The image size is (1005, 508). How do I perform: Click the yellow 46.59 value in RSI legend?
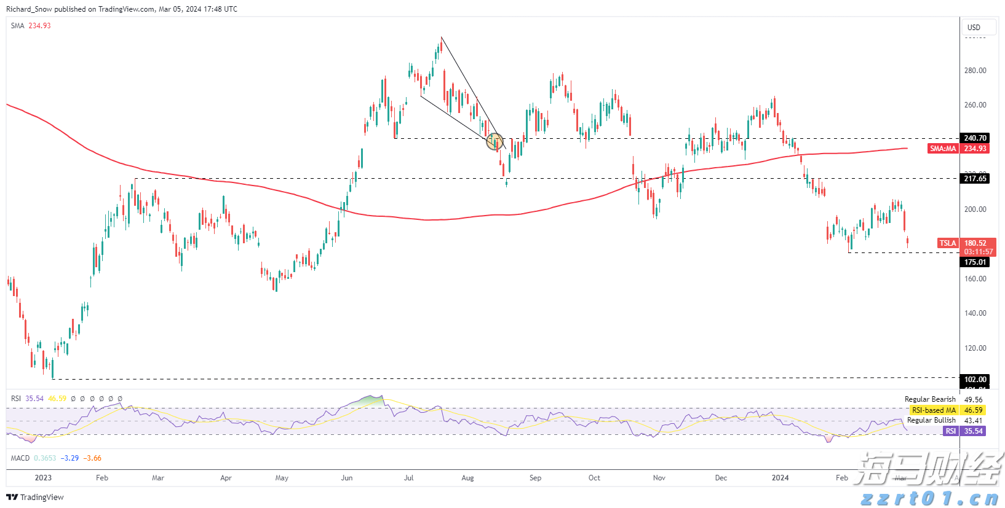coord(57,399)
